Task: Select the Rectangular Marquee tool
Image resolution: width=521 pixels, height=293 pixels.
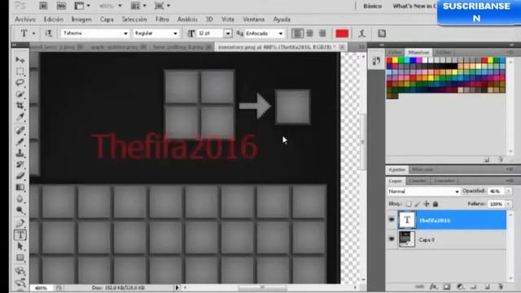Action: (20, 71)
